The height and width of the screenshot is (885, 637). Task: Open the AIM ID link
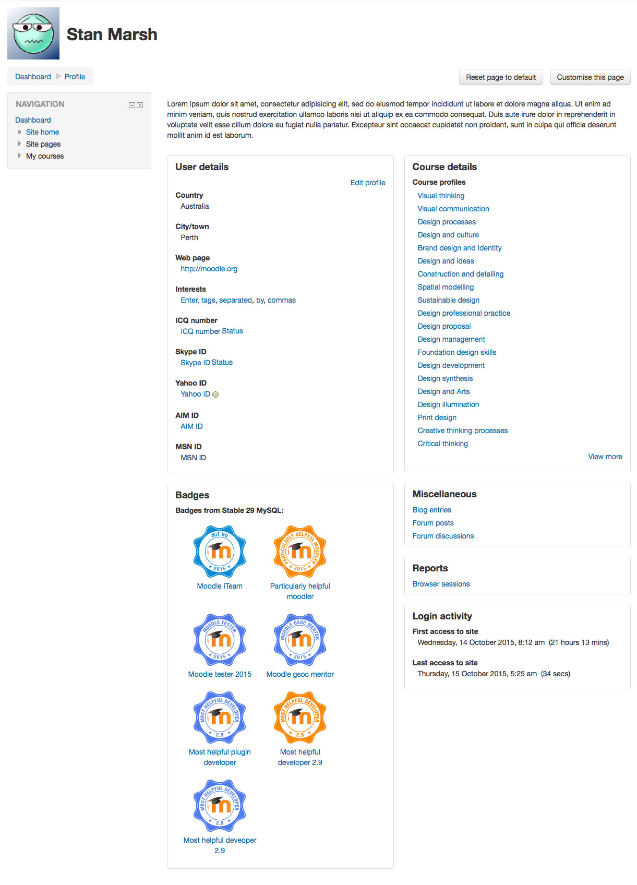point(191,426)
